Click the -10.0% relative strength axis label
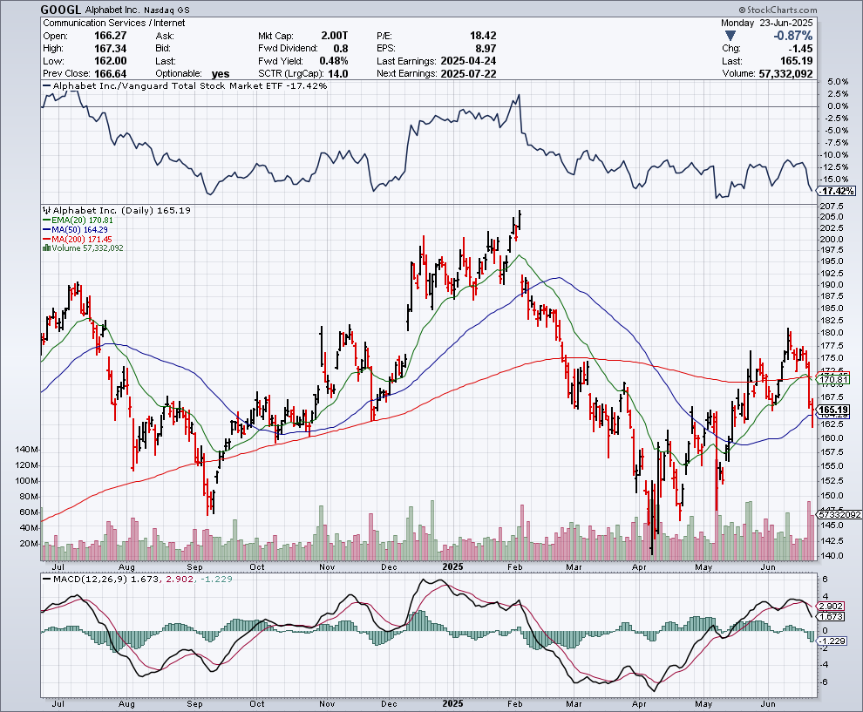 coord(835,154)
